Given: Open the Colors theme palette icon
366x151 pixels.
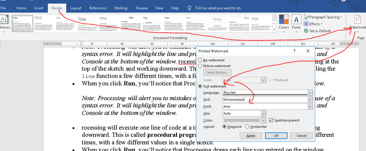Looking at the screenshot, I should (x=284, y=20).
